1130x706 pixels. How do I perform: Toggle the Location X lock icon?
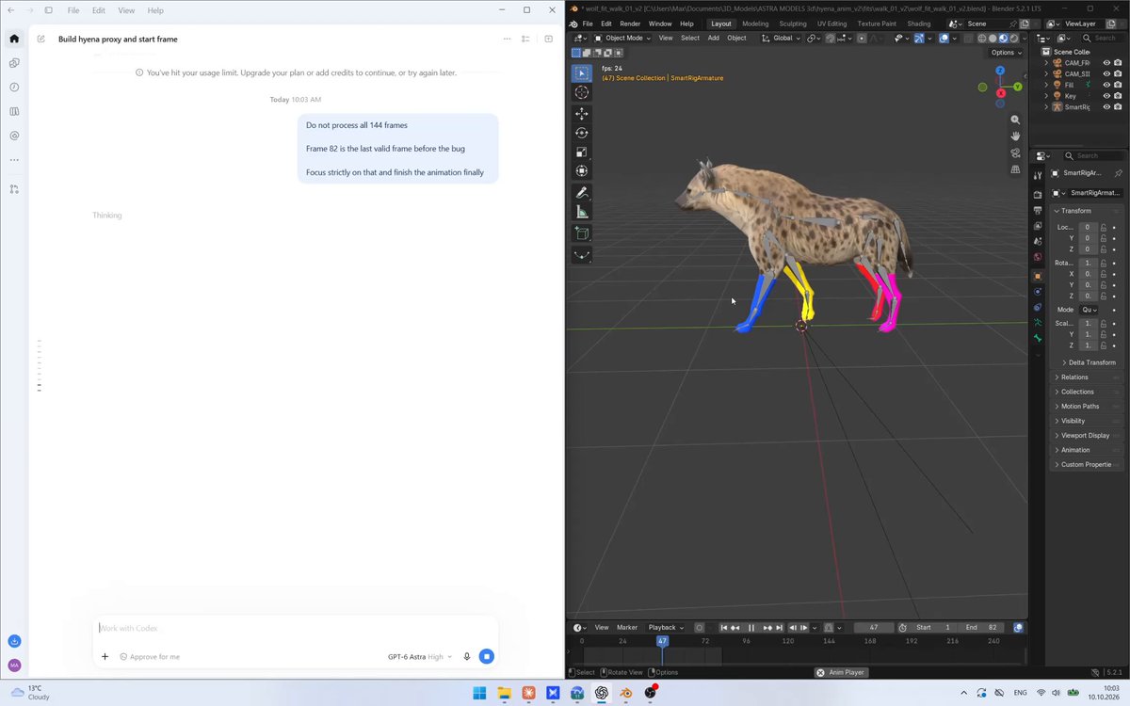[x=1103, y=227]
